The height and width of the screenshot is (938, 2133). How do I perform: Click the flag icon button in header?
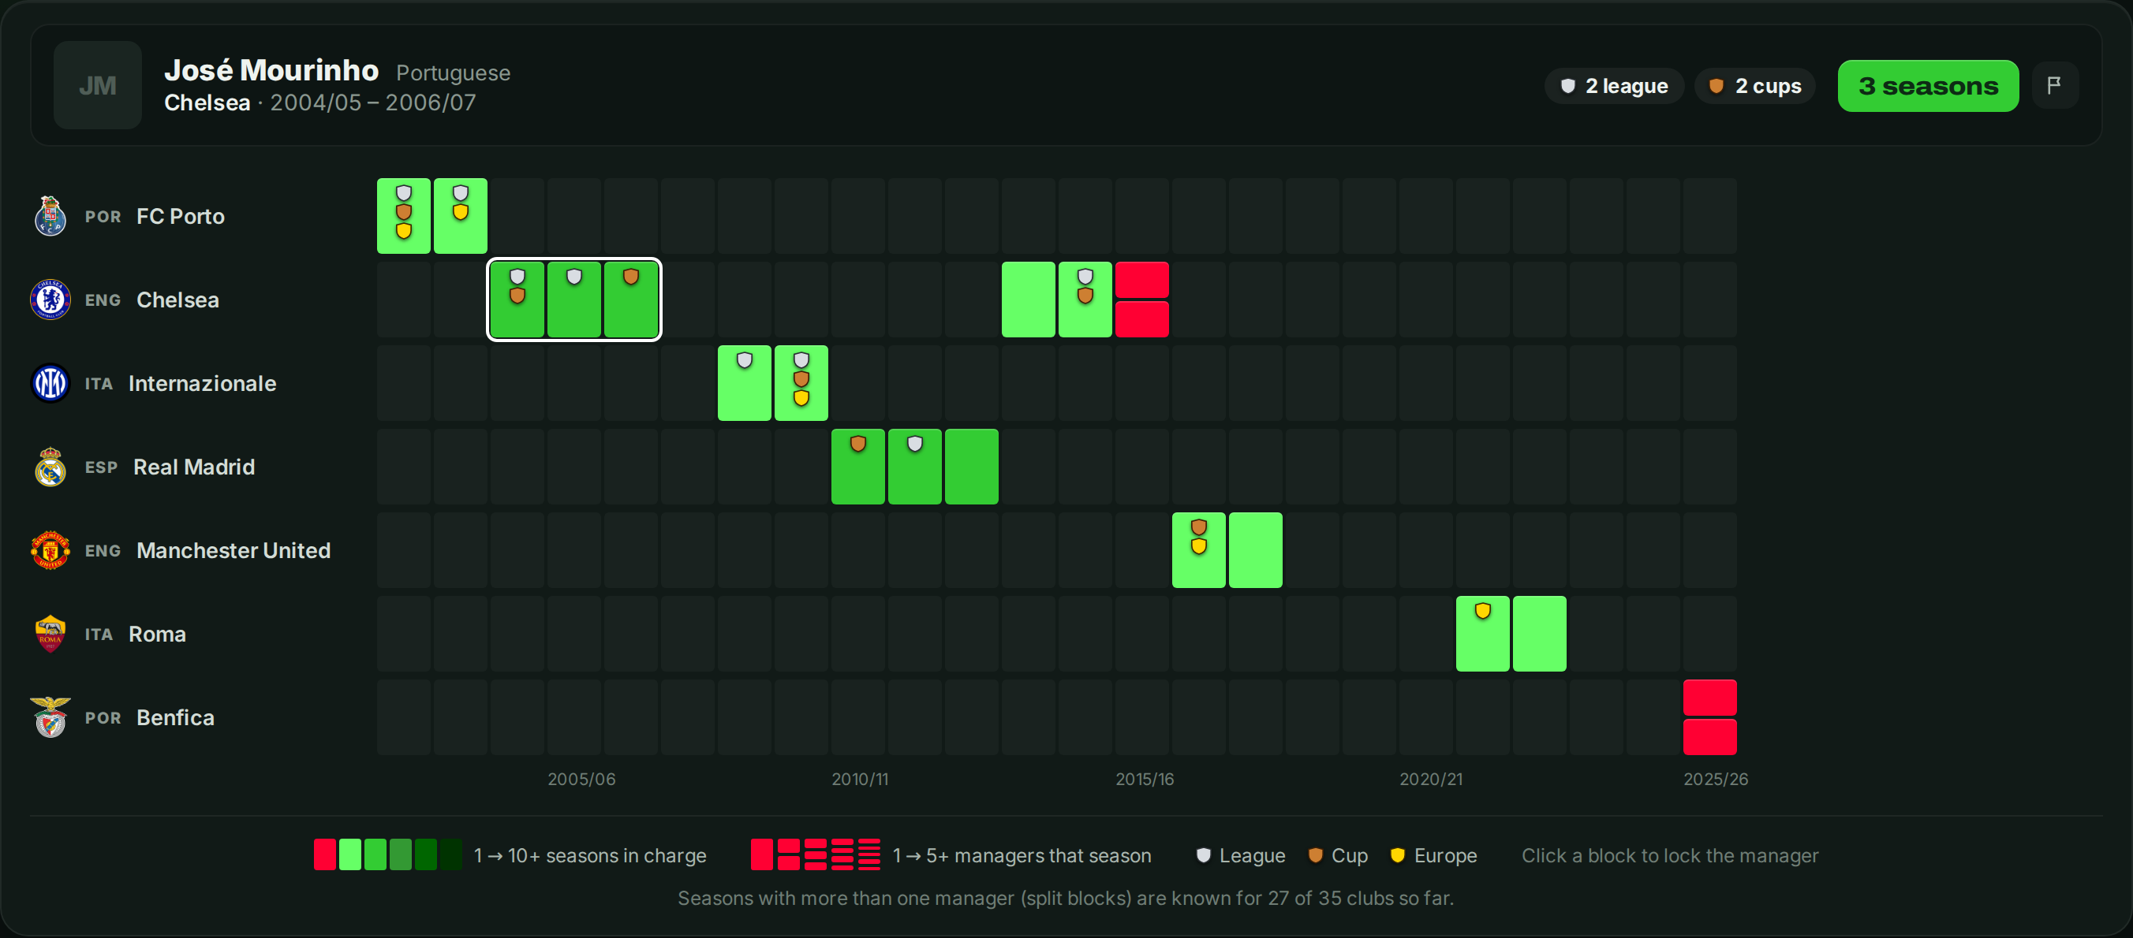pyautogui.click(x=2054, y=85)
